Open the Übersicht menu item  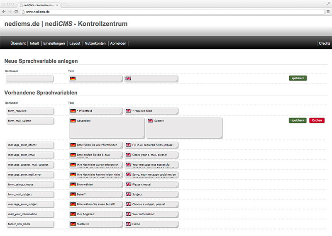18,44
